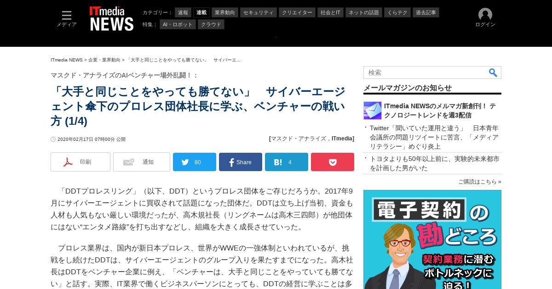Image resolution: width=552 pixels, height=289 pixels.
Task: Click the メールマガジンのお知らせ heading
Action: pyautogui.click(x=408, y=88)
